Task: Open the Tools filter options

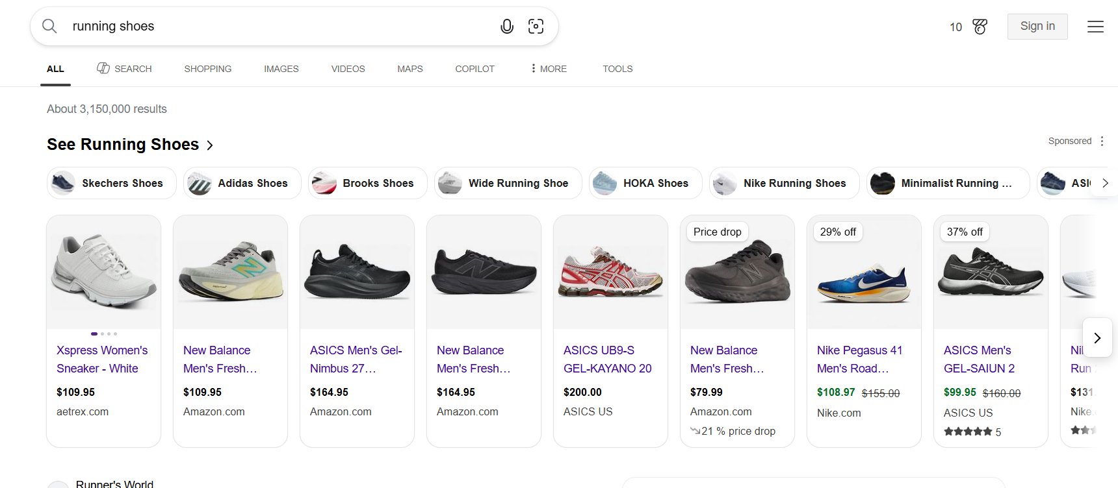Action: click(617, 69)
